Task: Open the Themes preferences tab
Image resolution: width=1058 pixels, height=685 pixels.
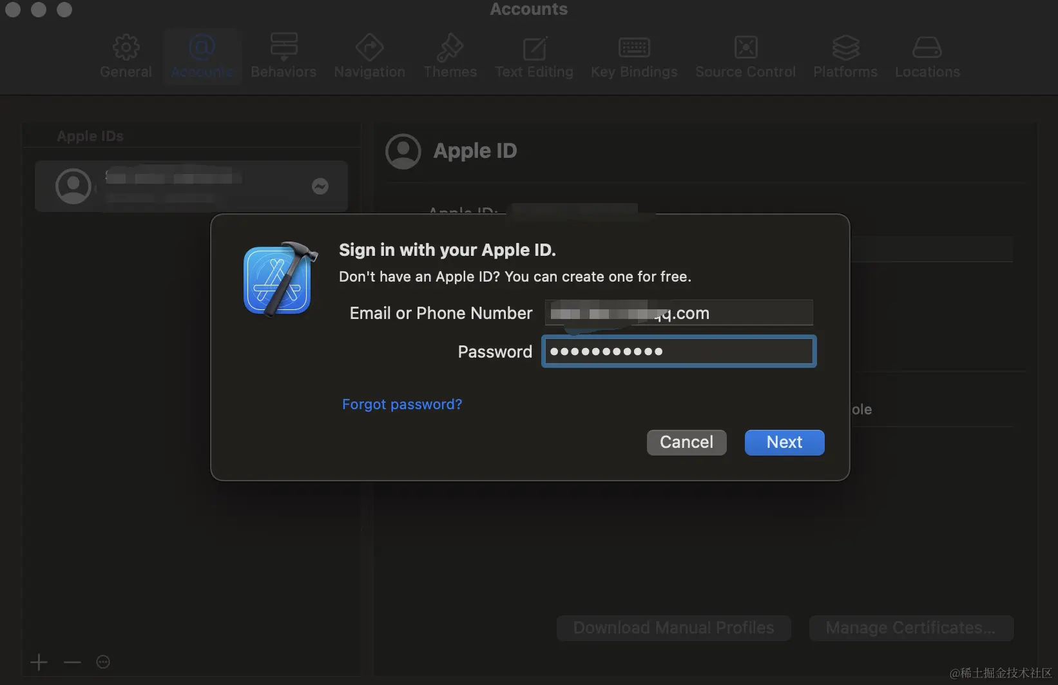Action: point(450,57)
